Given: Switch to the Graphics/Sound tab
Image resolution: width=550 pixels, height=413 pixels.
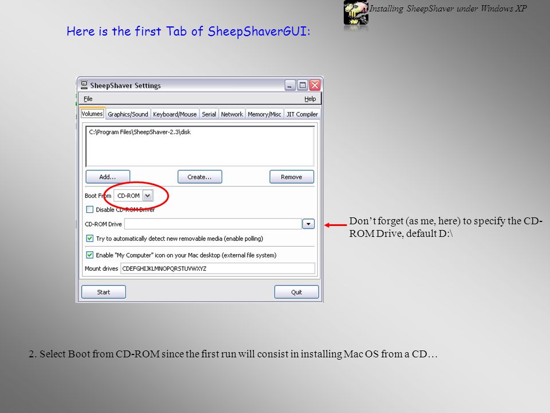Looking at the screenshot, I should click(128, 114).
